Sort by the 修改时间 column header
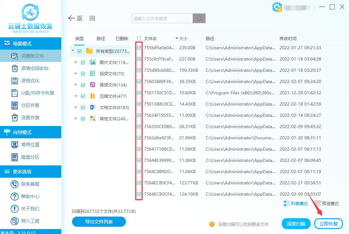The image size is (349, 234). (x=288, y=38)
